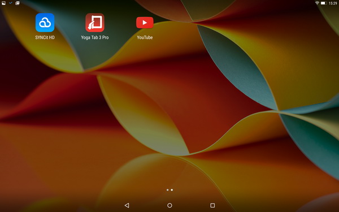Select the second home screen page dot
The height and width of the screenshot is (212, 339).
point(172,190)
